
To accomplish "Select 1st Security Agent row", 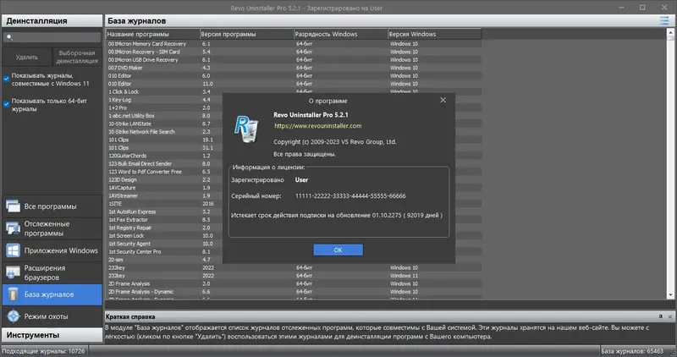I will click(164, 244).
